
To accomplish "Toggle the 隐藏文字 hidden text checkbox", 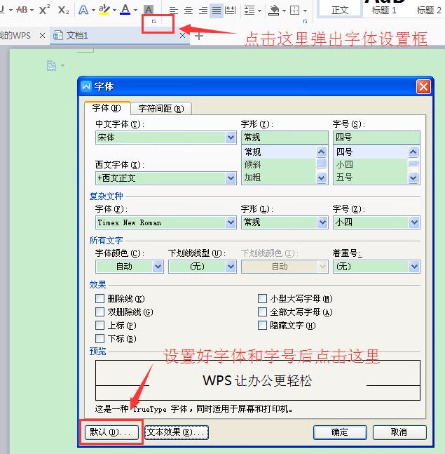I will (x=263, y=326).
